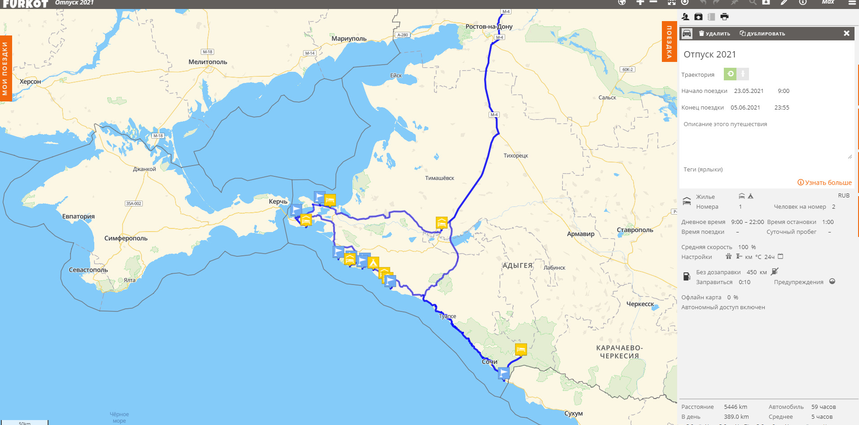The height and width of the screenshot is (425, 859).
Task: Toggle the round-trip trajectory button
Action: coord(730,74)
